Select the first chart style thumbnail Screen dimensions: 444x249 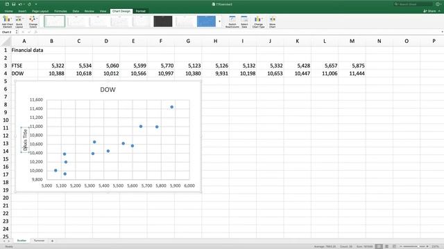pos(54,21)
